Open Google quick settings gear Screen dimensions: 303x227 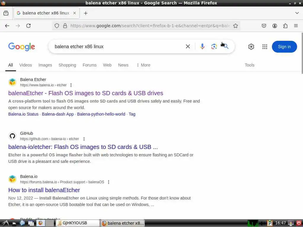[x=251, y=47]
